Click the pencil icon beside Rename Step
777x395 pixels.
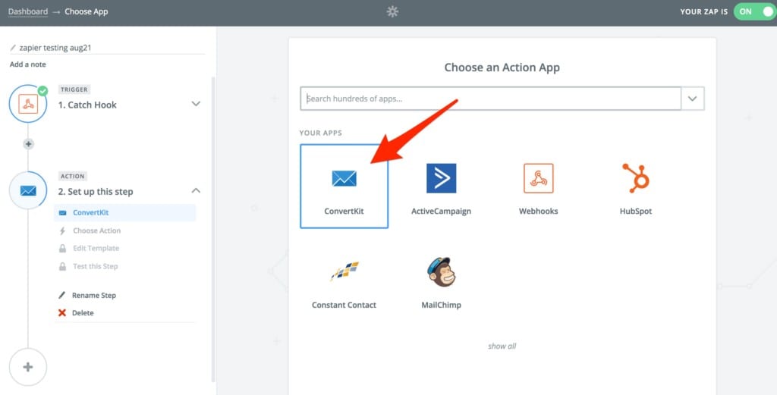(62, 295)
